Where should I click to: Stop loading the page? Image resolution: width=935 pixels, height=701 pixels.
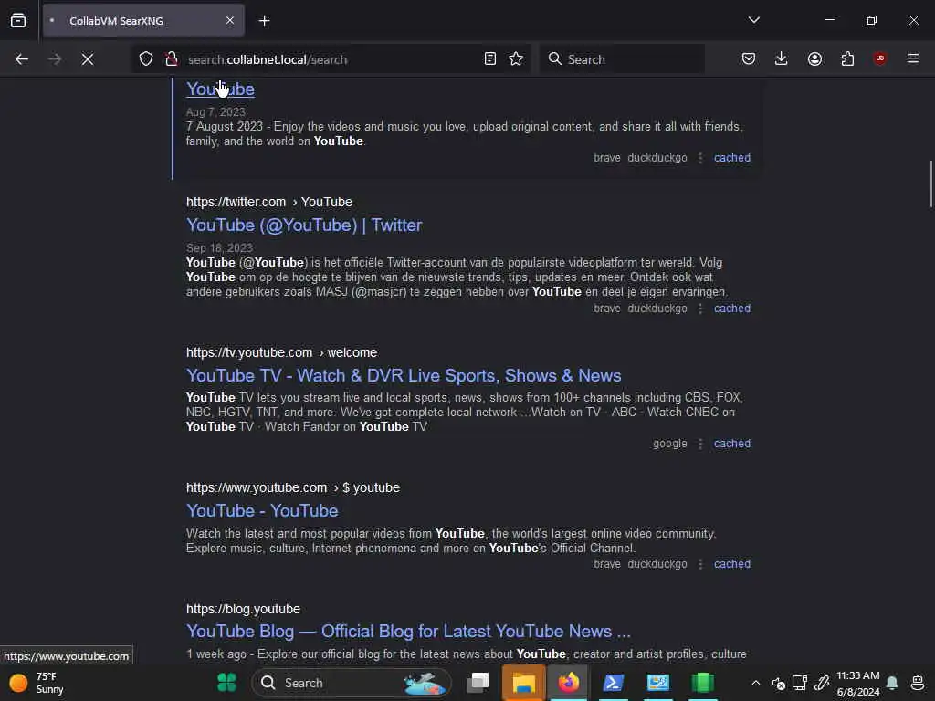point(88,59)
